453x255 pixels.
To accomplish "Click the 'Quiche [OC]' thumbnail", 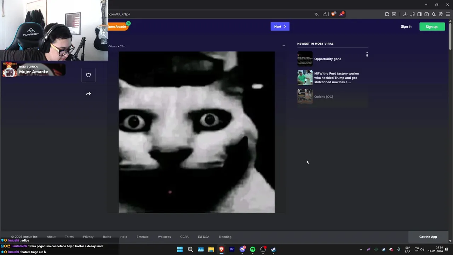I will click(x=305, y=97).
